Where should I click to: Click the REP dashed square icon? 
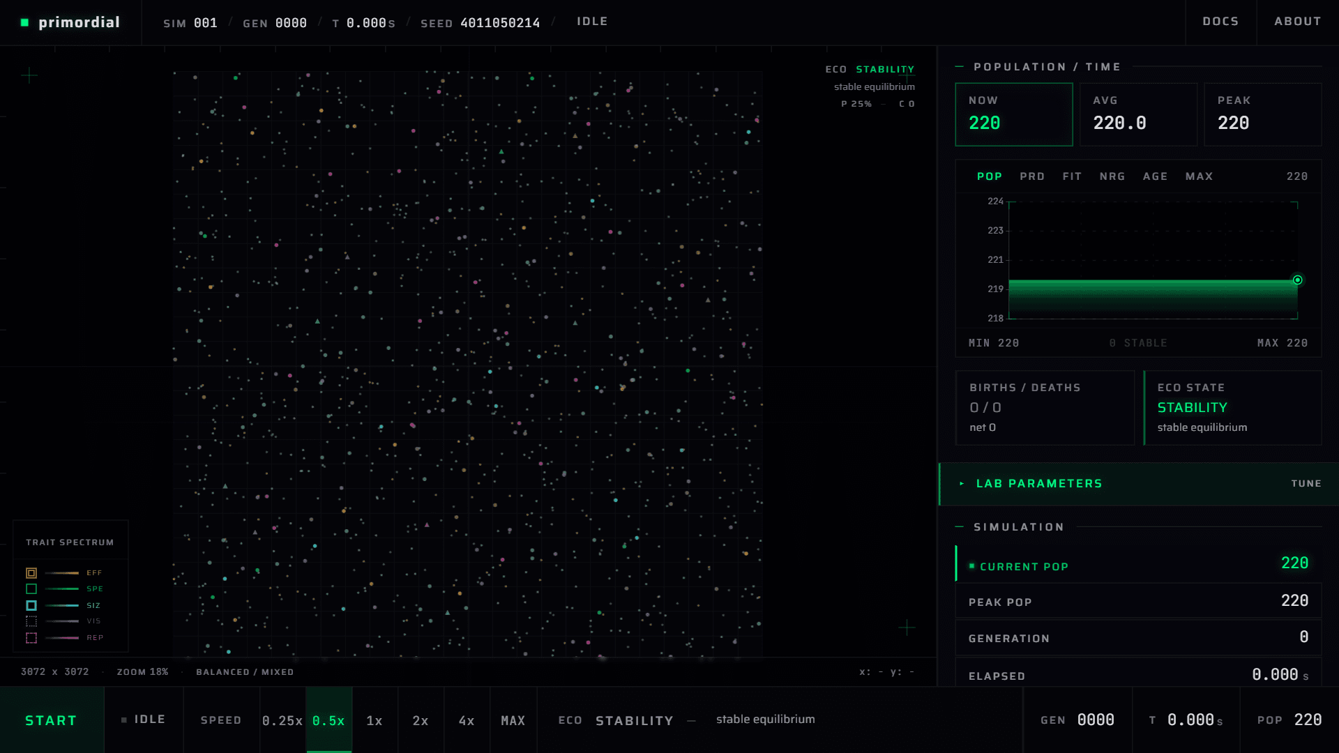coord(31,638)
